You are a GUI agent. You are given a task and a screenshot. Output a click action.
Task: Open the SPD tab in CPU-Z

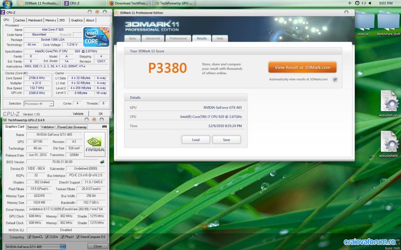click(62, 20)
